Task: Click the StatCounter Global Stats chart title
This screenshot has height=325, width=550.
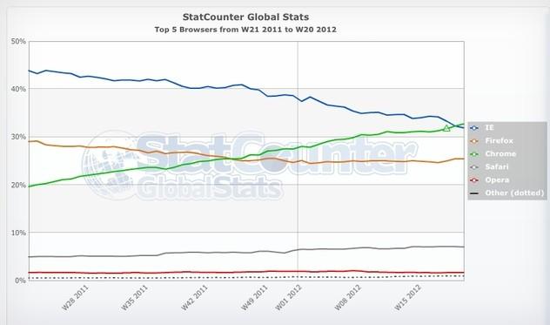Action: coord(246,17)
